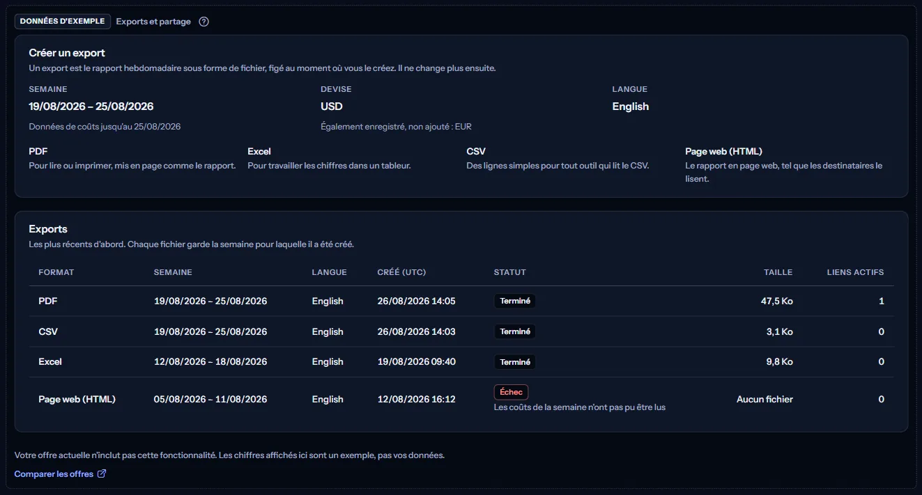
Task: Click active links count 1 in PDF row
Action: click(x=882, y=301)
